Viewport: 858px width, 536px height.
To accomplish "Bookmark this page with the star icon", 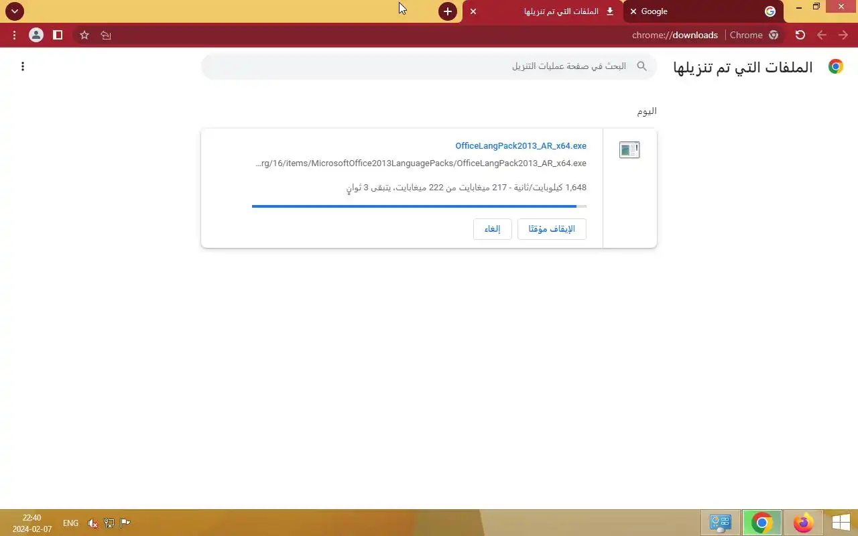I will (84, 35).
